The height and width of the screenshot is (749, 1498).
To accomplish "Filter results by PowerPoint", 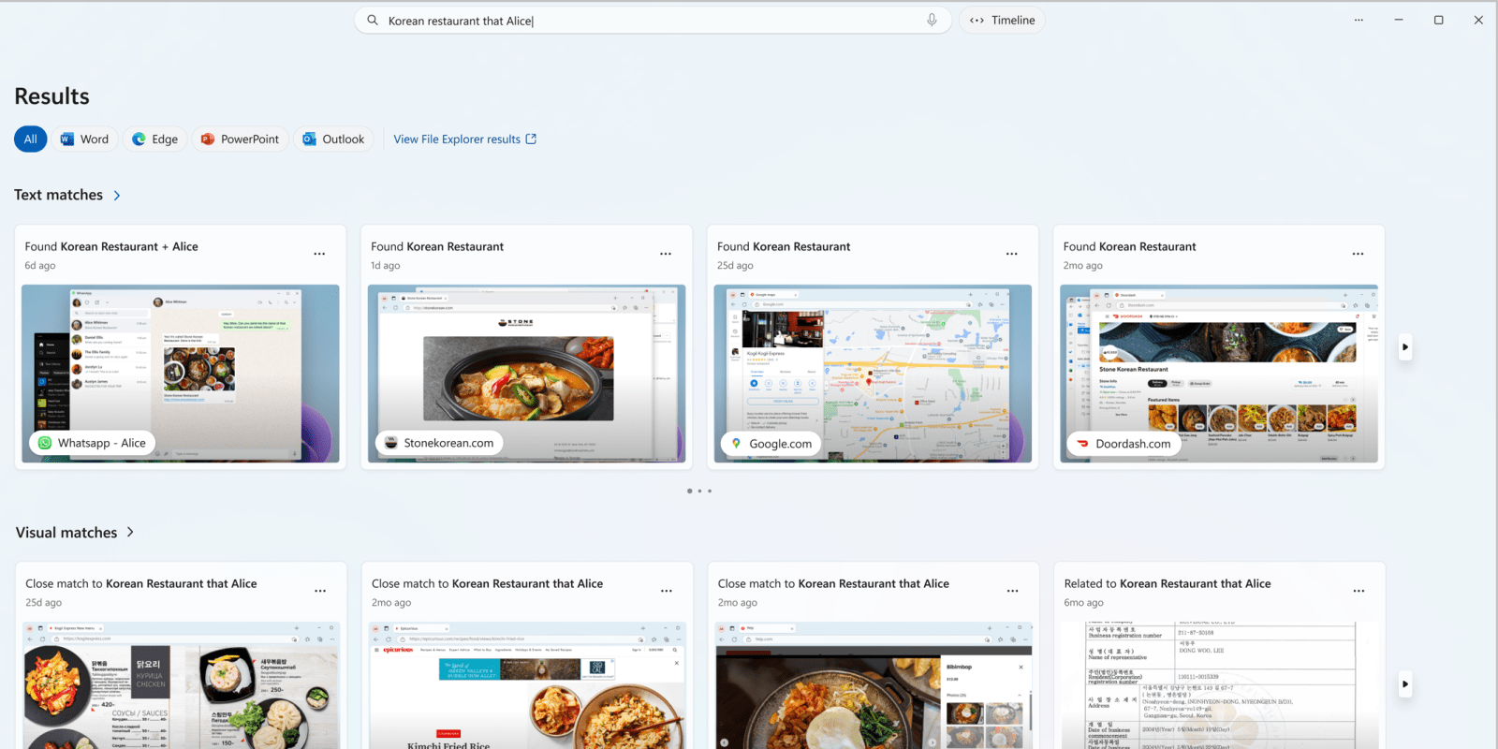I will point(240,139).
